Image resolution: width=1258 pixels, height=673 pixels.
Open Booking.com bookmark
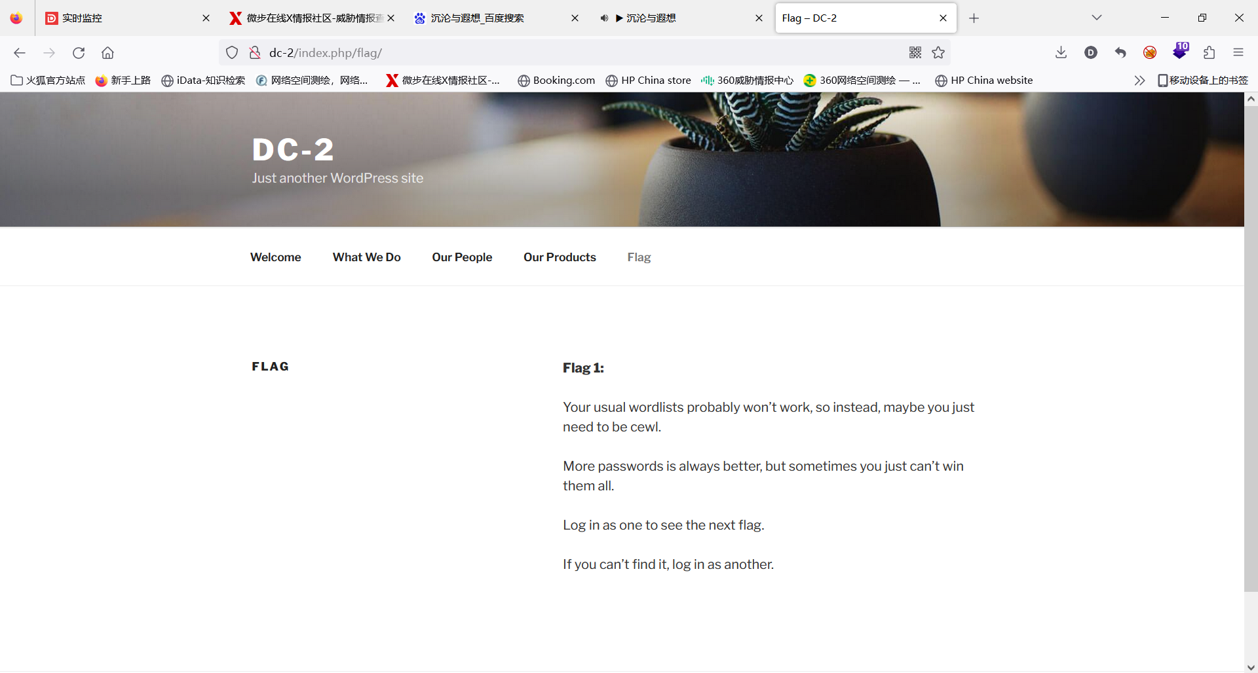pos(556,81)
